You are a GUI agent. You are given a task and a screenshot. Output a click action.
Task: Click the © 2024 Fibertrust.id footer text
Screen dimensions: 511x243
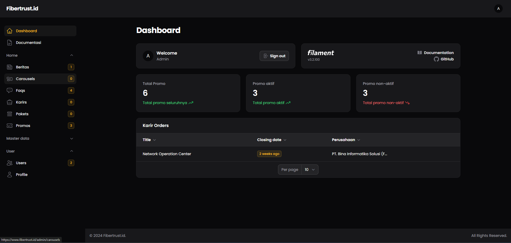pos(108,236)
